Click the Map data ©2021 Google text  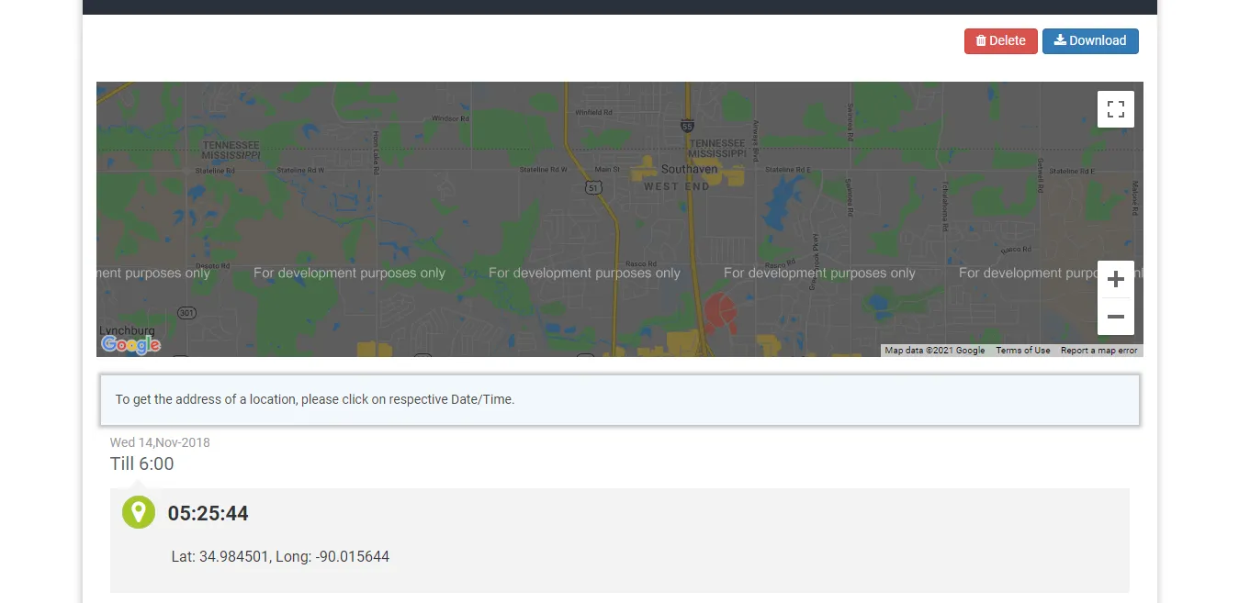934,351
